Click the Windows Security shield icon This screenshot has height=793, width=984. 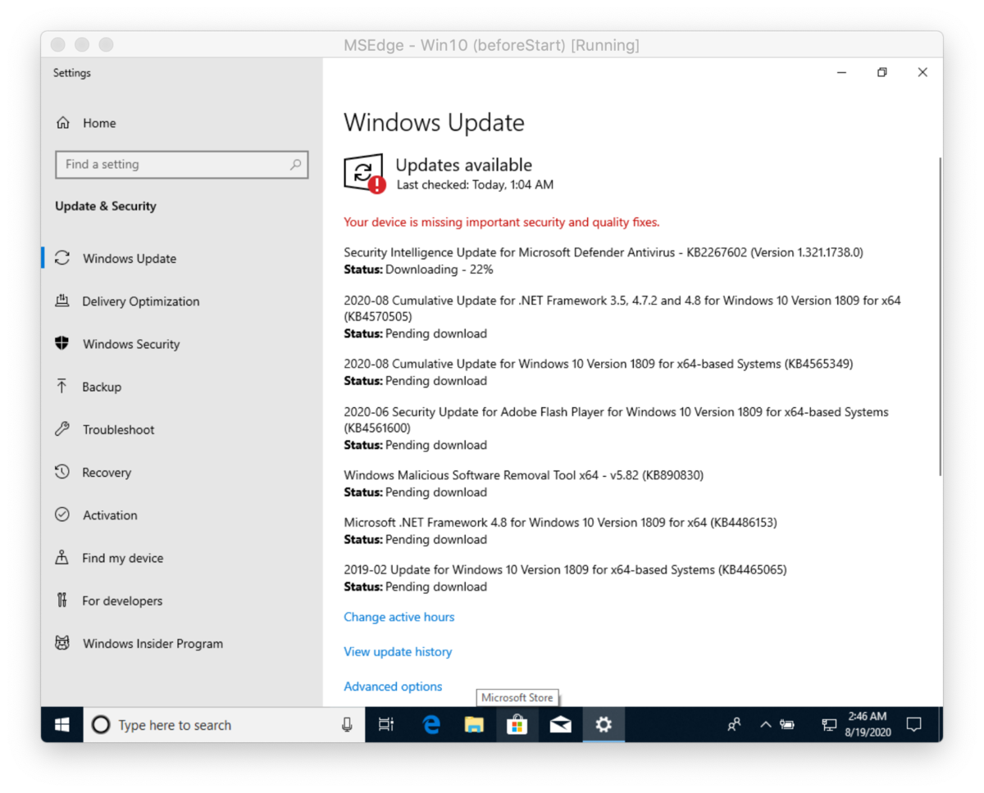[x=62, y=343]
